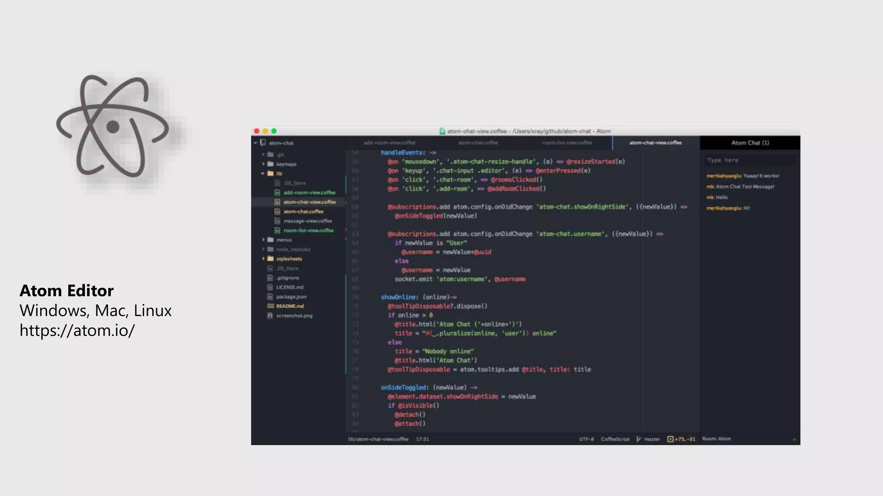Image resolution: width=883 pixels, height=496 pixels.
Task: Expand the keymaps folder
Action: pyautogui.click(x=263, y=164)
